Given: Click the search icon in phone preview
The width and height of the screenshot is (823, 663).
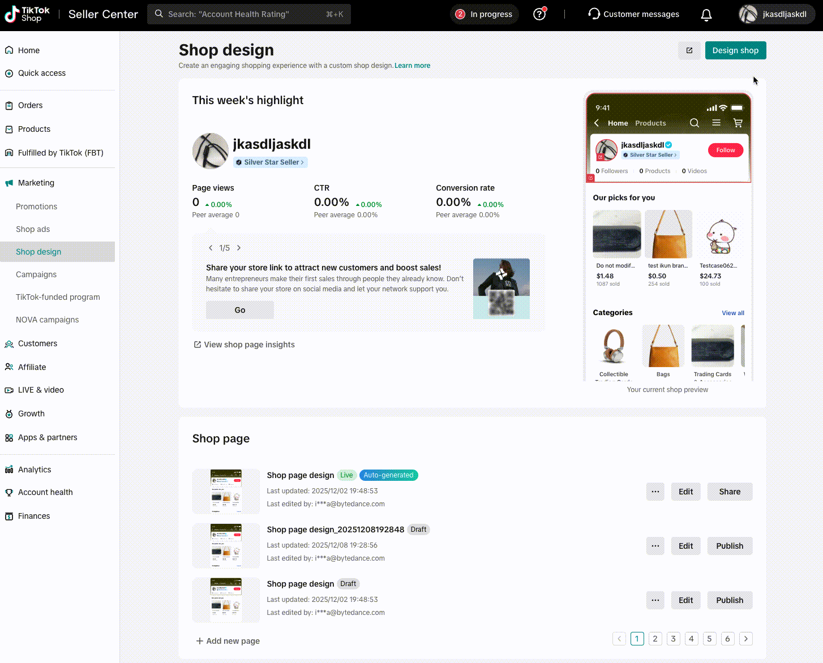Looking at the screenshot, I should [695, 123].
